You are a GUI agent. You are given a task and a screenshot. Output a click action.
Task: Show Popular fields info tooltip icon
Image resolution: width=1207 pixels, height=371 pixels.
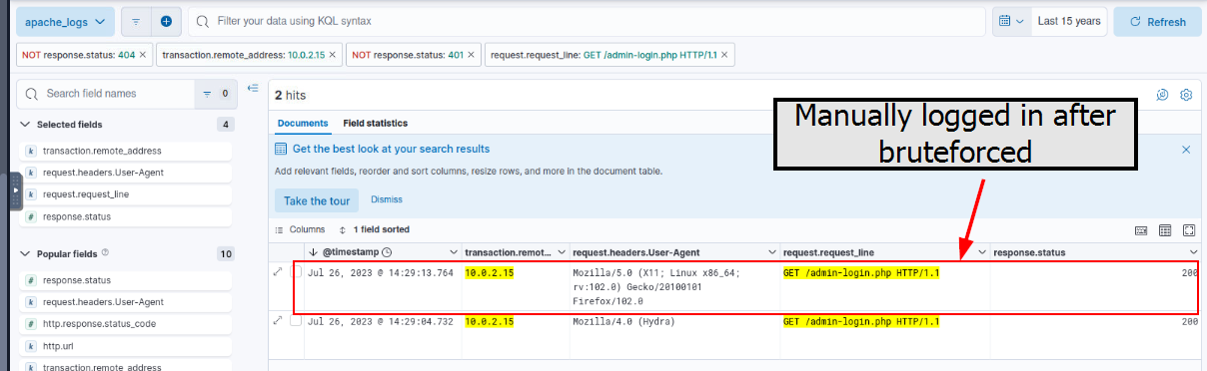coord(105,253)
